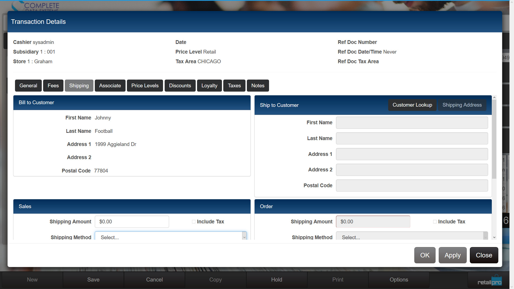The height and width of the screenshot is (289, 514).
Task: Show the Notes tab
Action: click(x=258, y=86)
